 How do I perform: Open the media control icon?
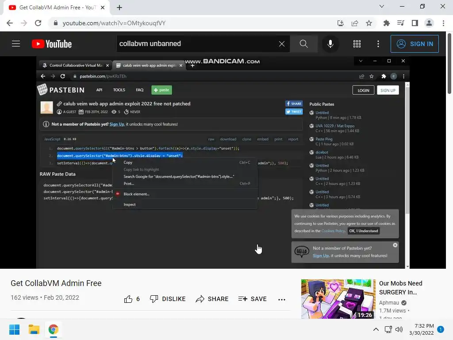tap(401, 23)
